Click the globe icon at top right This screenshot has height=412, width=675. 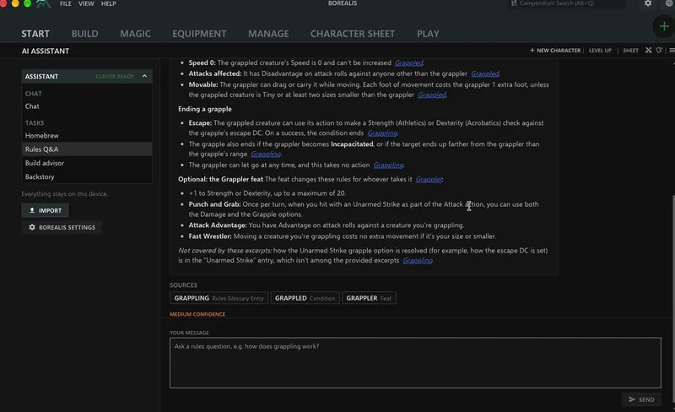pyautogui.click(x=669, y=3)
